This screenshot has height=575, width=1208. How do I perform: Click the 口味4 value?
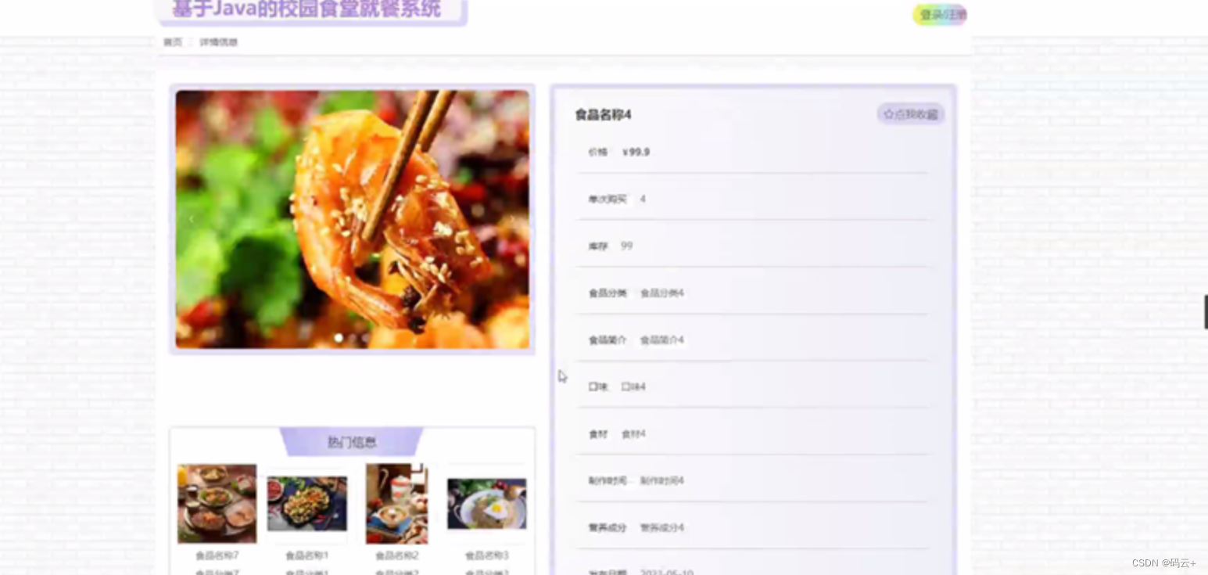633,386
